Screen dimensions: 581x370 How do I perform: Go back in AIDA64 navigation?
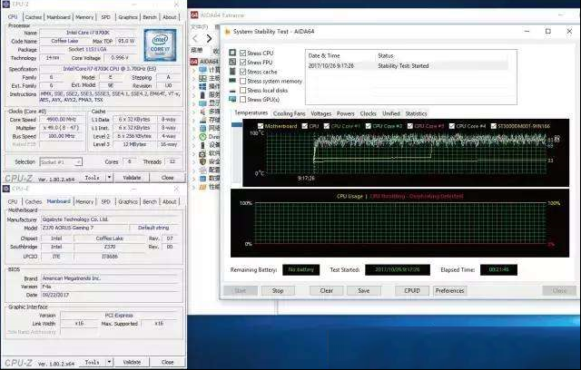pos(195,38)
